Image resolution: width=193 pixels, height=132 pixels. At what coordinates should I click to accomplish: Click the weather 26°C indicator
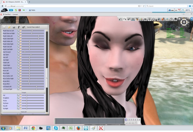(186, 10)
